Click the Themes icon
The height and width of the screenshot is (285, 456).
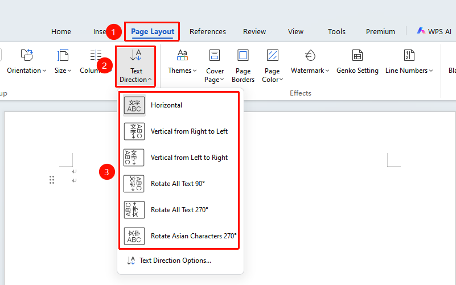point(182,55)
